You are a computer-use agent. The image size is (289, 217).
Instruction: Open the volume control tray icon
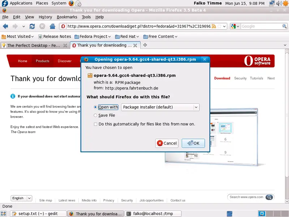(279, 3)
